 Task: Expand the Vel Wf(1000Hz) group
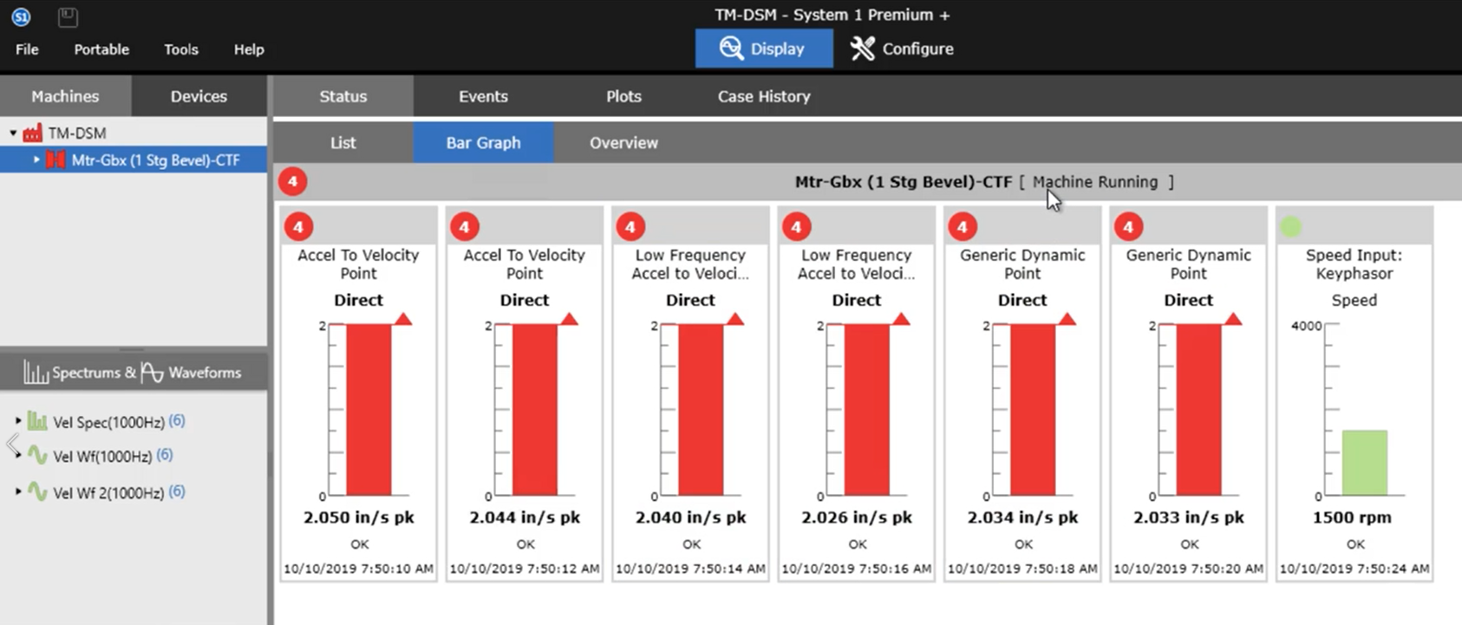pos(18,455)
